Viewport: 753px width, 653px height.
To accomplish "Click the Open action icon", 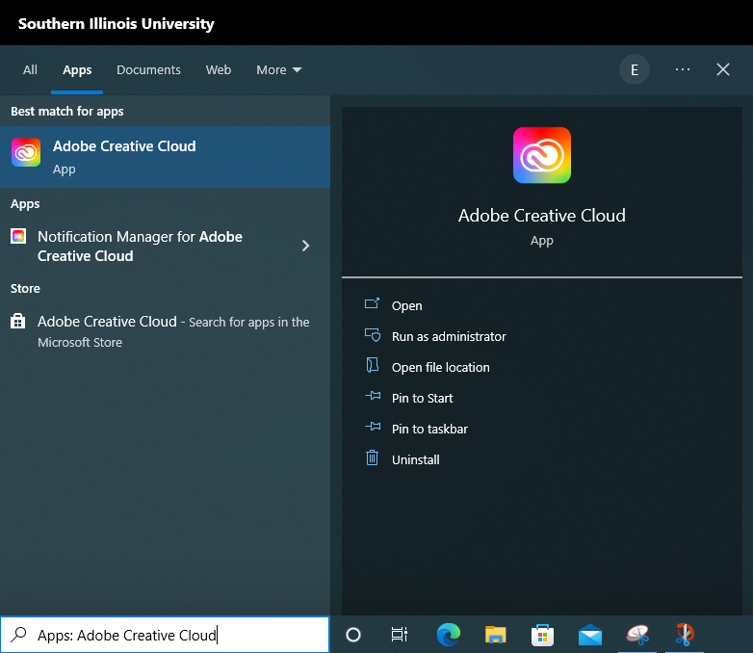I will click(x=373, y=303).
